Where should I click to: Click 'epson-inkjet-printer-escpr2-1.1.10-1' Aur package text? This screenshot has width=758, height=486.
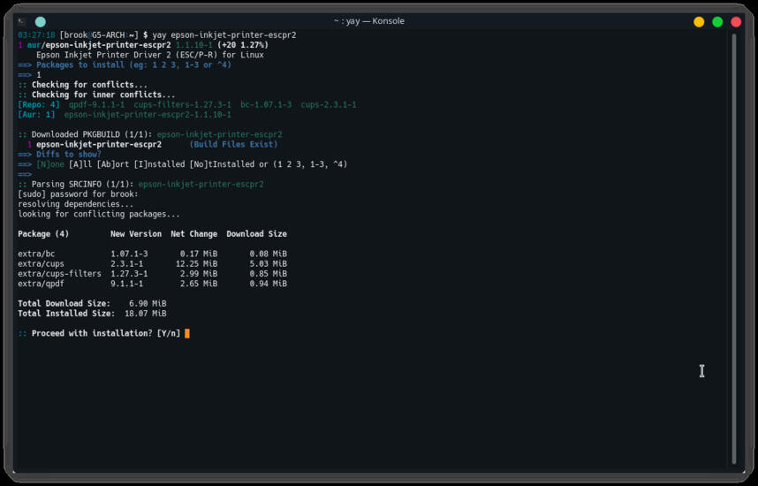tap(148, 115)
